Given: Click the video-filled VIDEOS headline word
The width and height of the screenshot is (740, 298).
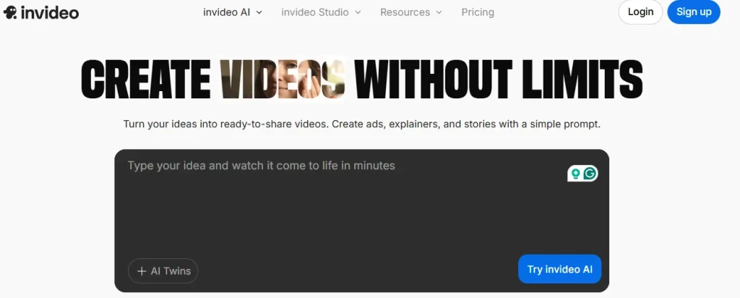Looking at the screenshot, I should tap(283, 79).
